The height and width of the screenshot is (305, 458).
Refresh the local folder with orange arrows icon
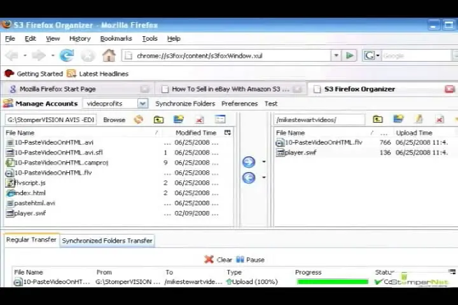click(x=139, y=119)
